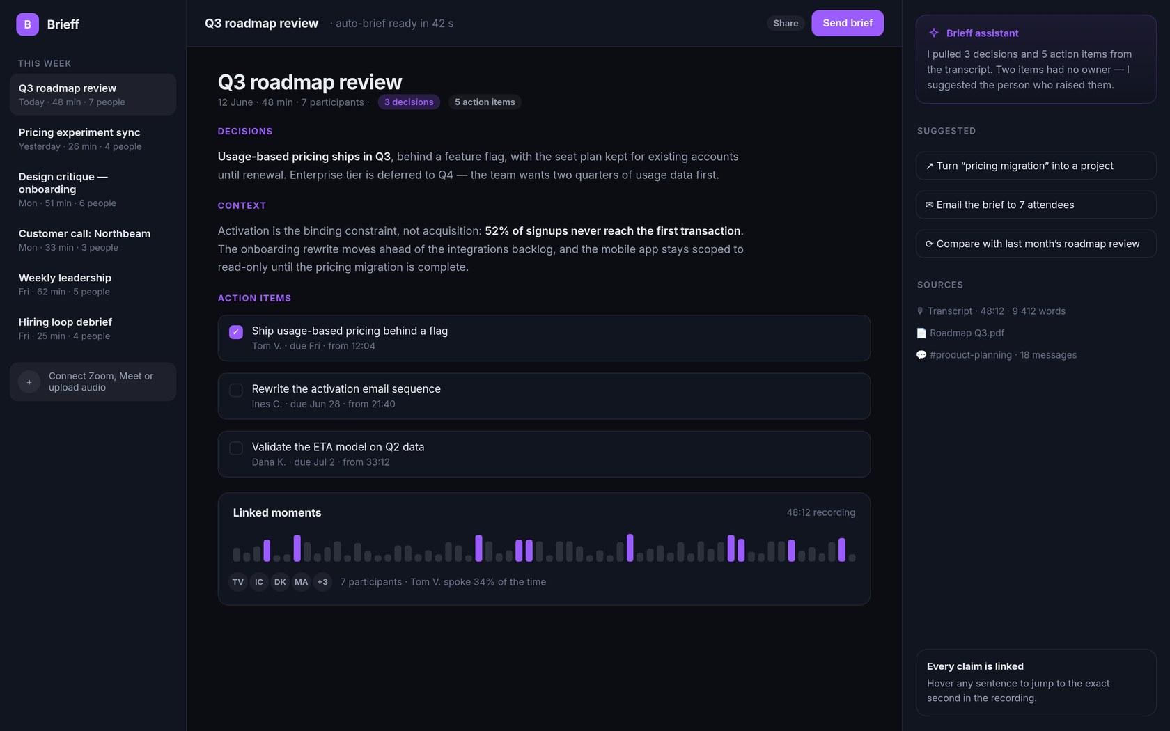Open Customer call: Northbeam meeting

pos(93,240)
